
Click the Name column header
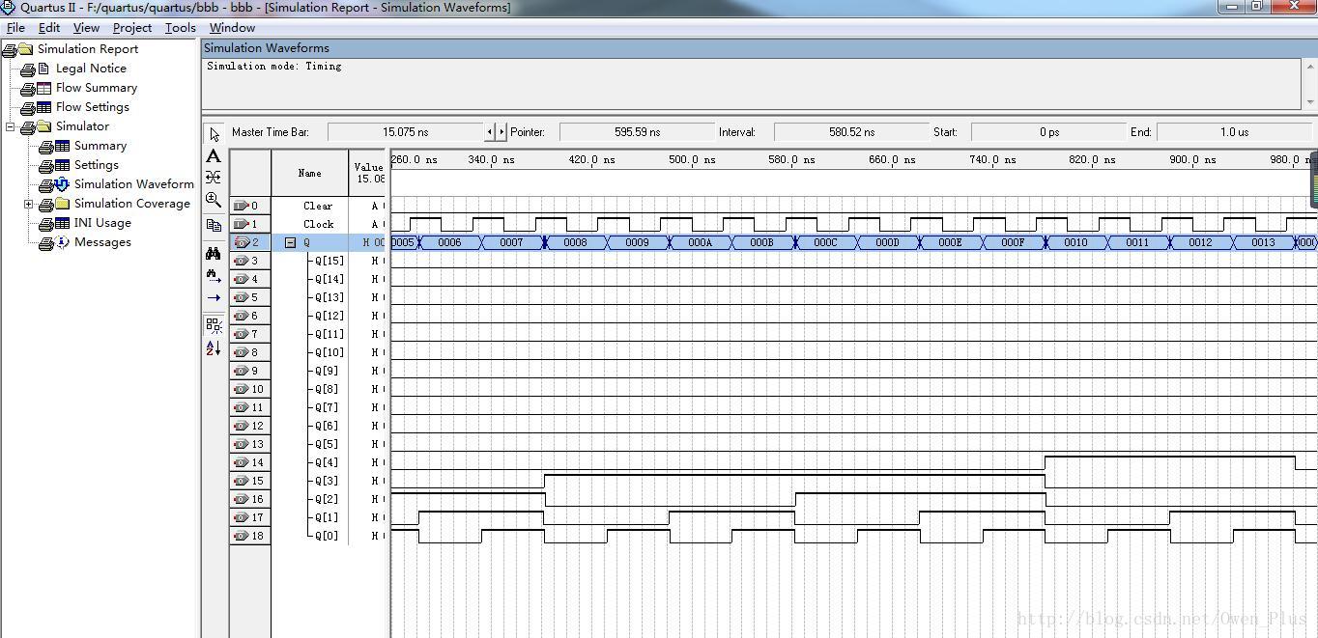310,173
